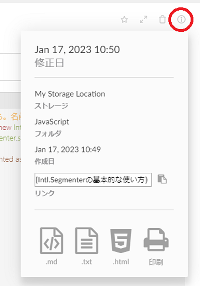Export the note via the HTML5 shield icon

pos(121,241)
